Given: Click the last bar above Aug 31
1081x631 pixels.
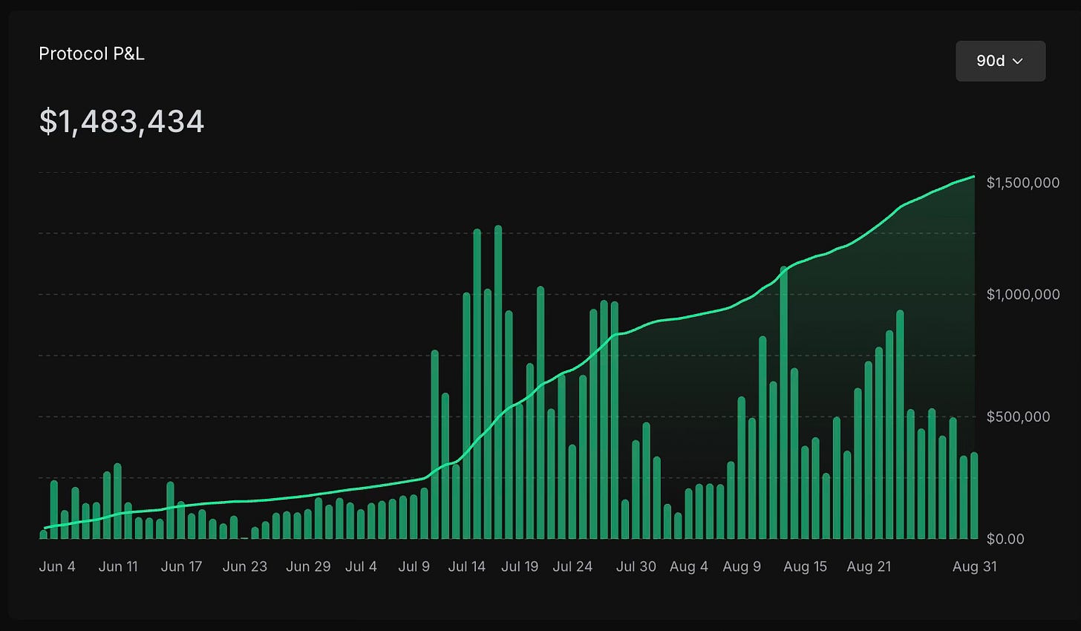Looking at the screenshot, I should 974,496.
